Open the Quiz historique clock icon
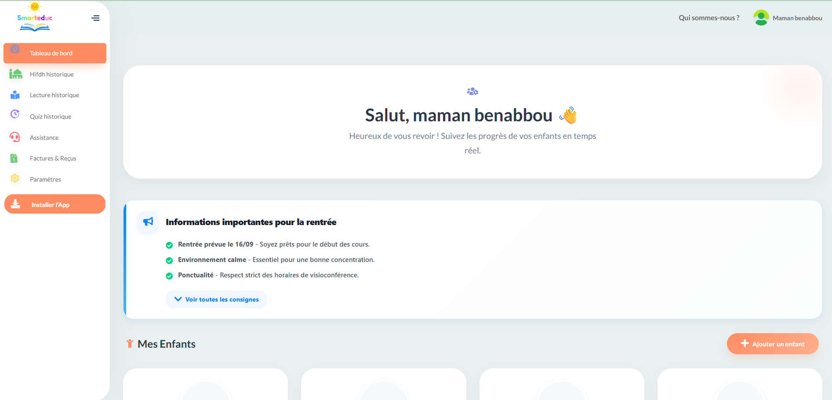The height and width of the screenshot is (400, 832). (x=15, y=114)
